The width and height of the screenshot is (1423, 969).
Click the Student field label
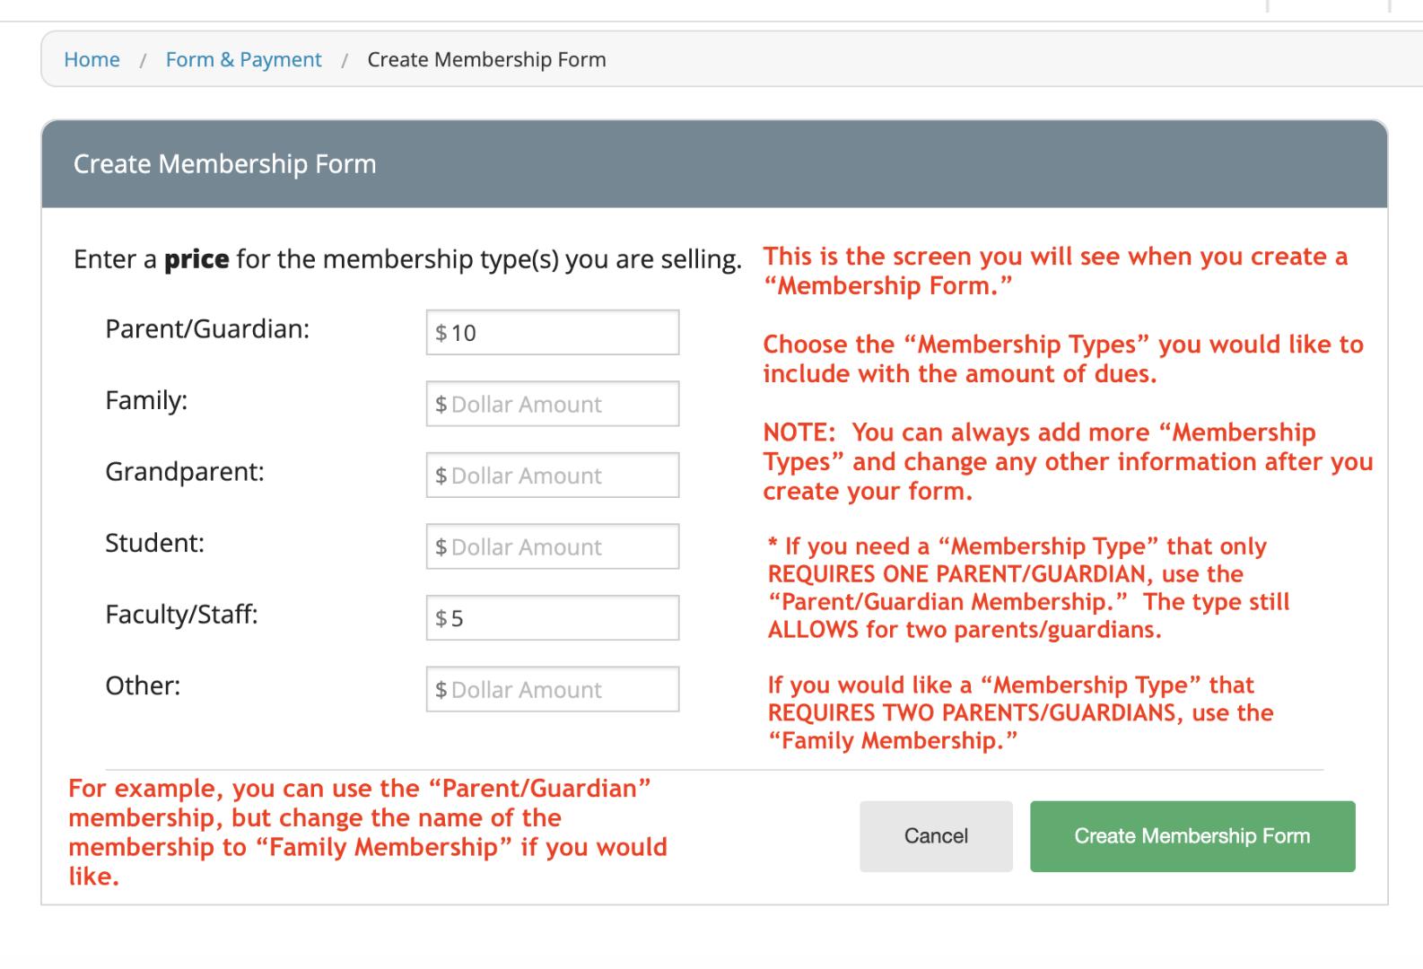click(x=154, y=543)
